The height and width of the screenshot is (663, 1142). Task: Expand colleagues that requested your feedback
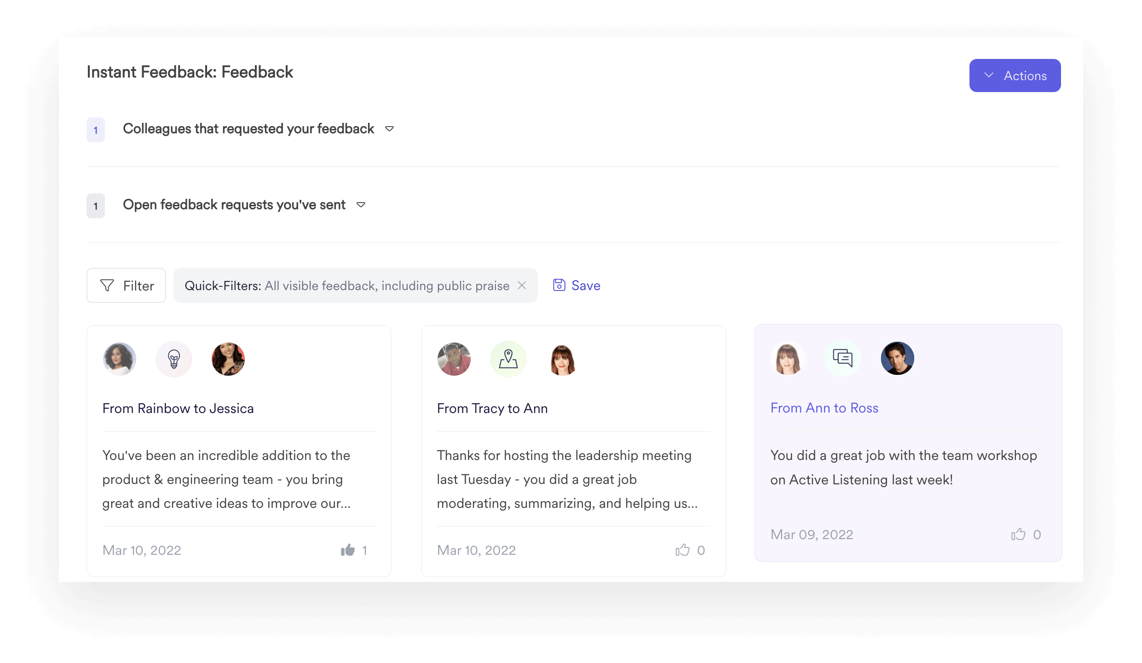pos(388,128)
